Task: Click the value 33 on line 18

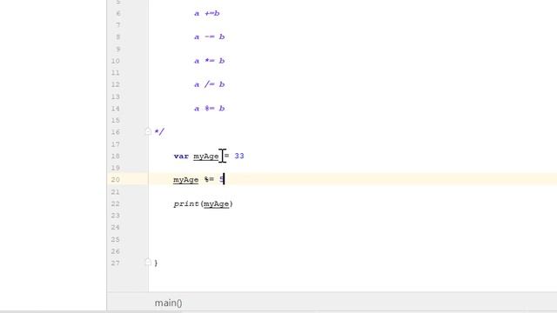Action: point(239,156)
